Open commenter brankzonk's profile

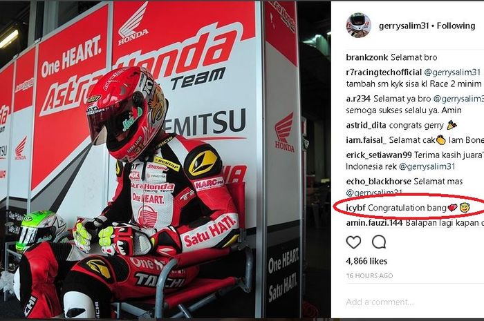(x=367, y=57)
